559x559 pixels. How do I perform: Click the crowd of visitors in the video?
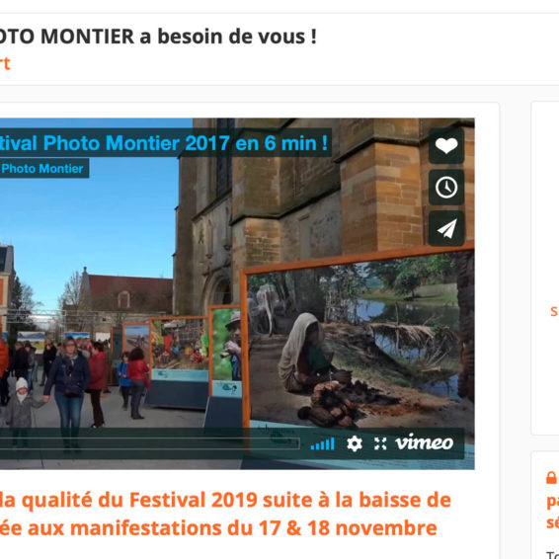pyautogui.click(x=71, y=378)
